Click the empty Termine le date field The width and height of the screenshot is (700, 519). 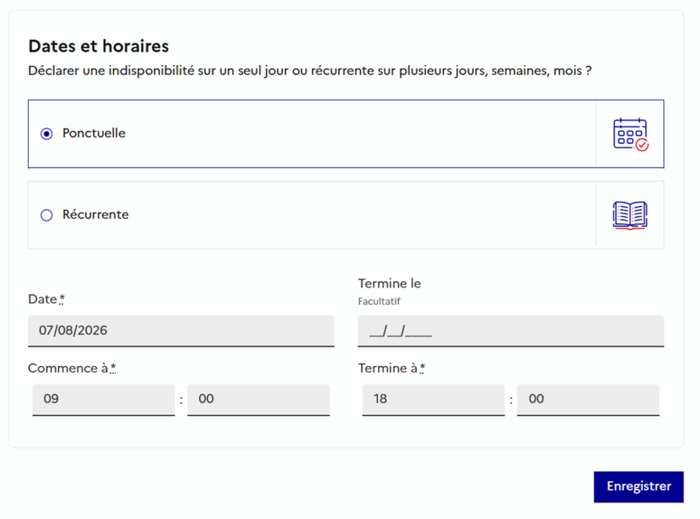(511, 330)
